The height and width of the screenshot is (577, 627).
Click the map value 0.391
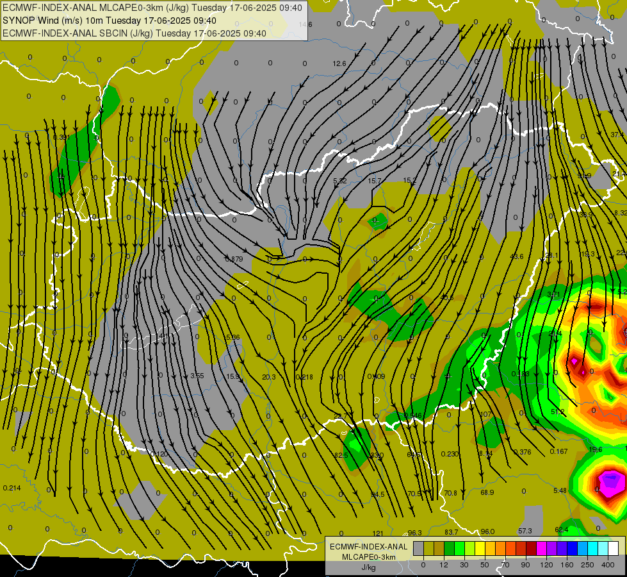tap(61, 137)
